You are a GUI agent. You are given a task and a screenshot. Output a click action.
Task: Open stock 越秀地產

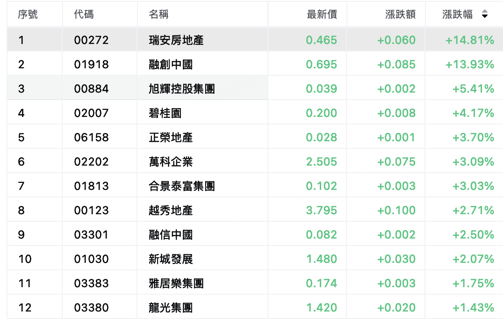[171, 210]
